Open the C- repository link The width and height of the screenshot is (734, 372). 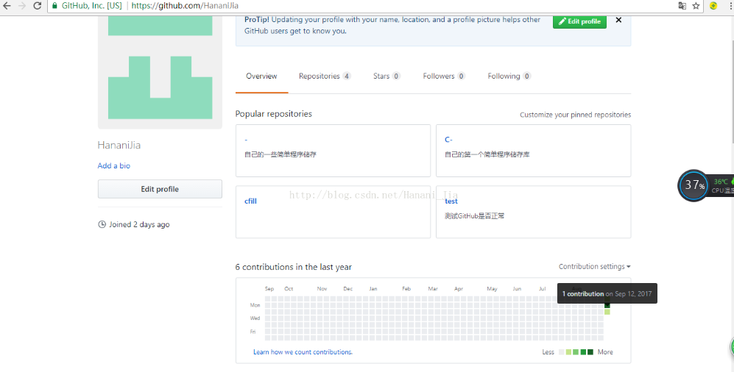pos(448,139)
